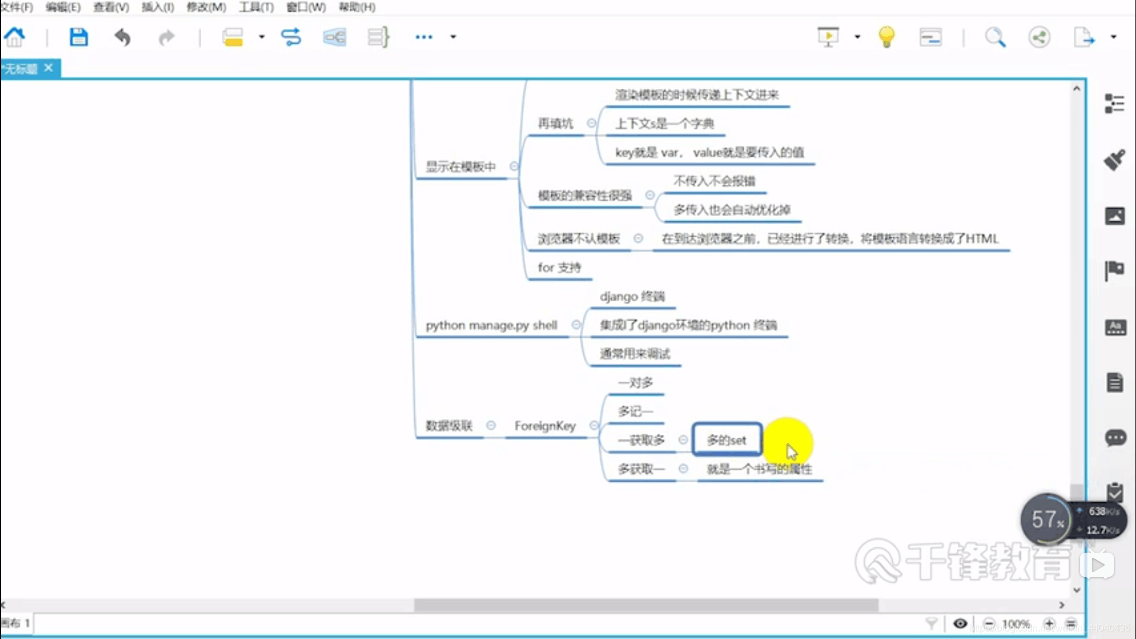
Task: Open dropdown arrow beside the three dots
Action: (x=453, y=37)
